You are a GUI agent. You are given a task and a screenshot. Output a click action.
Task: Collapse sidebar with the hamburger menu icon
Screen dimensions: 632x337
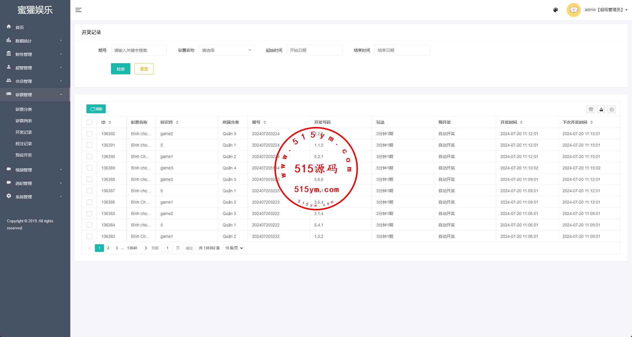(x=78, y=10)
